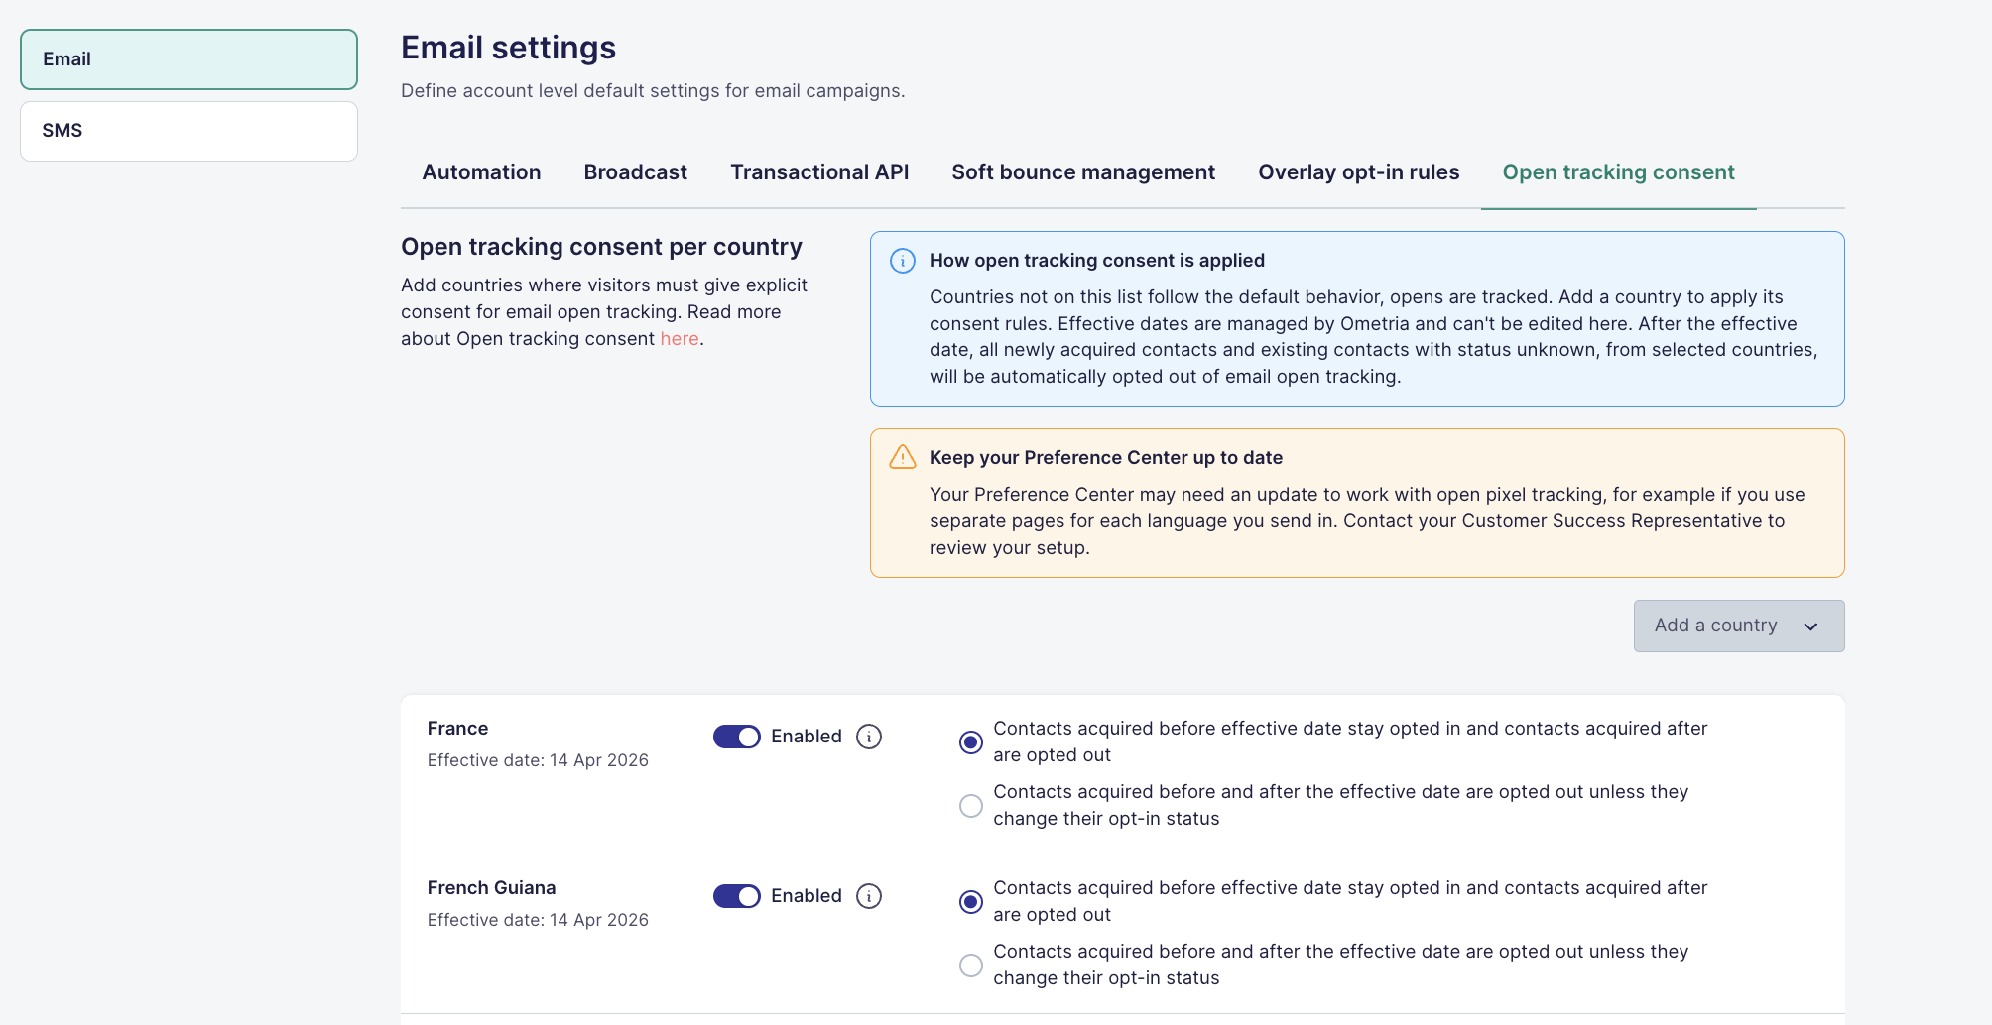Viewport: 1992px width, 1025px height.
Task: Click the 'Enabled' label in the France row
Action: point(806,737)
